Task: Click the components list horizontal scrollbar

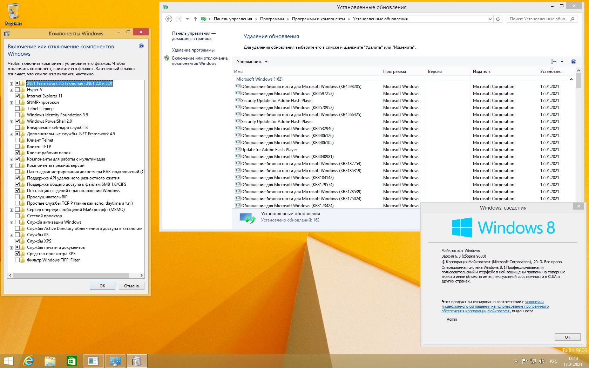Action: (71, 275)
